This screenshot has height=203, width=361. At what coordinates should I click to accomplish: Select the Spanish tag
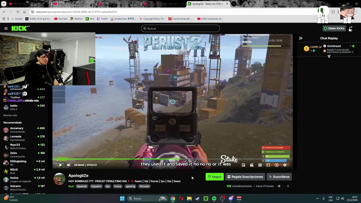point(82,186)
